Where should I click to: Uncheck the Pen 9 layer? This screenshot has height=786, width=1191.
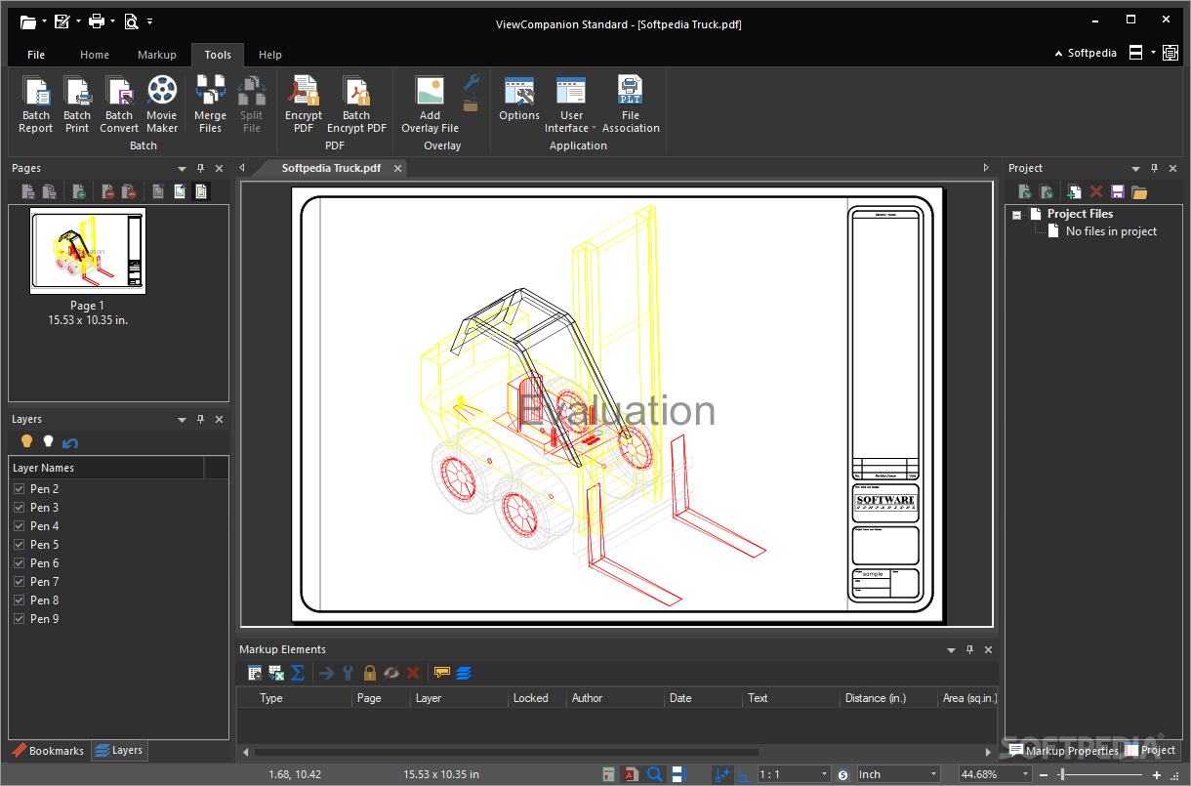coord(19,618)
